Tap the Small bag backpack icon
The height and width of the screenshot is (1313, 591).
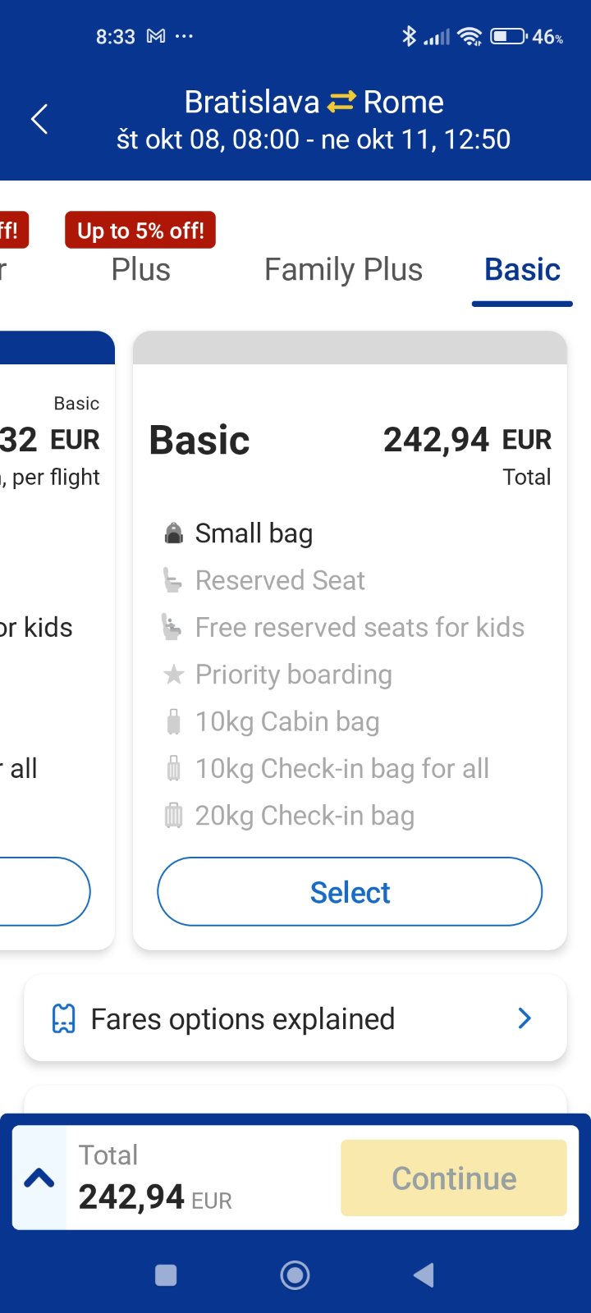point(173,533)
